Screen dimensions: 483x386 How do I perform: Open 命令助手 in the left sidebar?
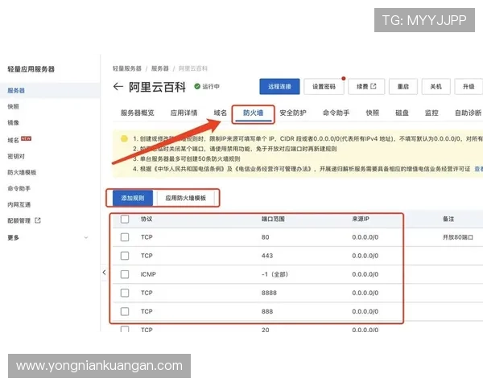tap(19, 188)
